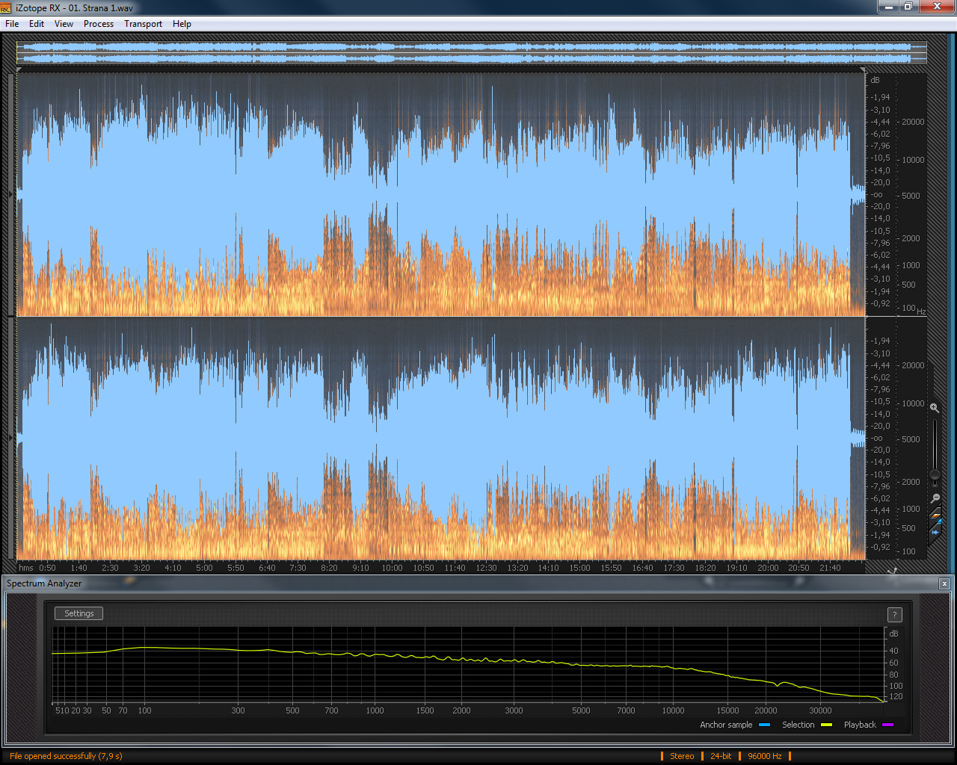
Task: Click the Selection yellow legend swatch
Action: click(826, 725)
